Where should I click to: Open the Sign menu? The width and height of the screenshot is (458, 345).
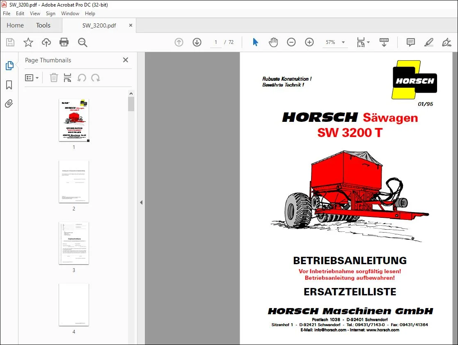pos(50,14)
